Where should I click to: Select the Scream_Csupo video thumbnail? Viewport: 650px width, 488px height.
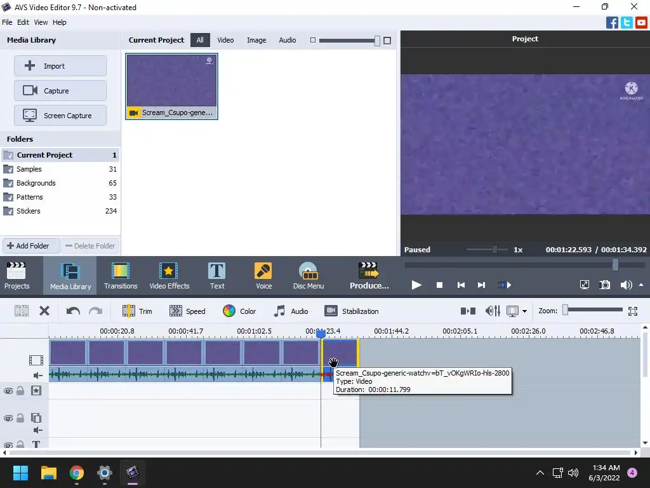[171, 86]
